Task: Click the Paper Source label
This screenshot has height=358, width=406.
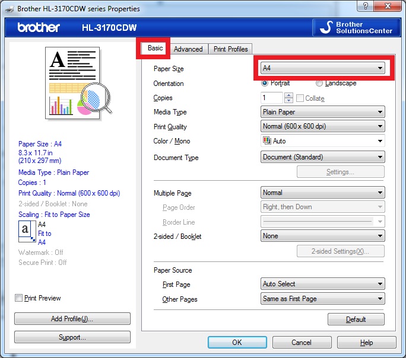Action: pyautogui.click(x=173, y=270)
